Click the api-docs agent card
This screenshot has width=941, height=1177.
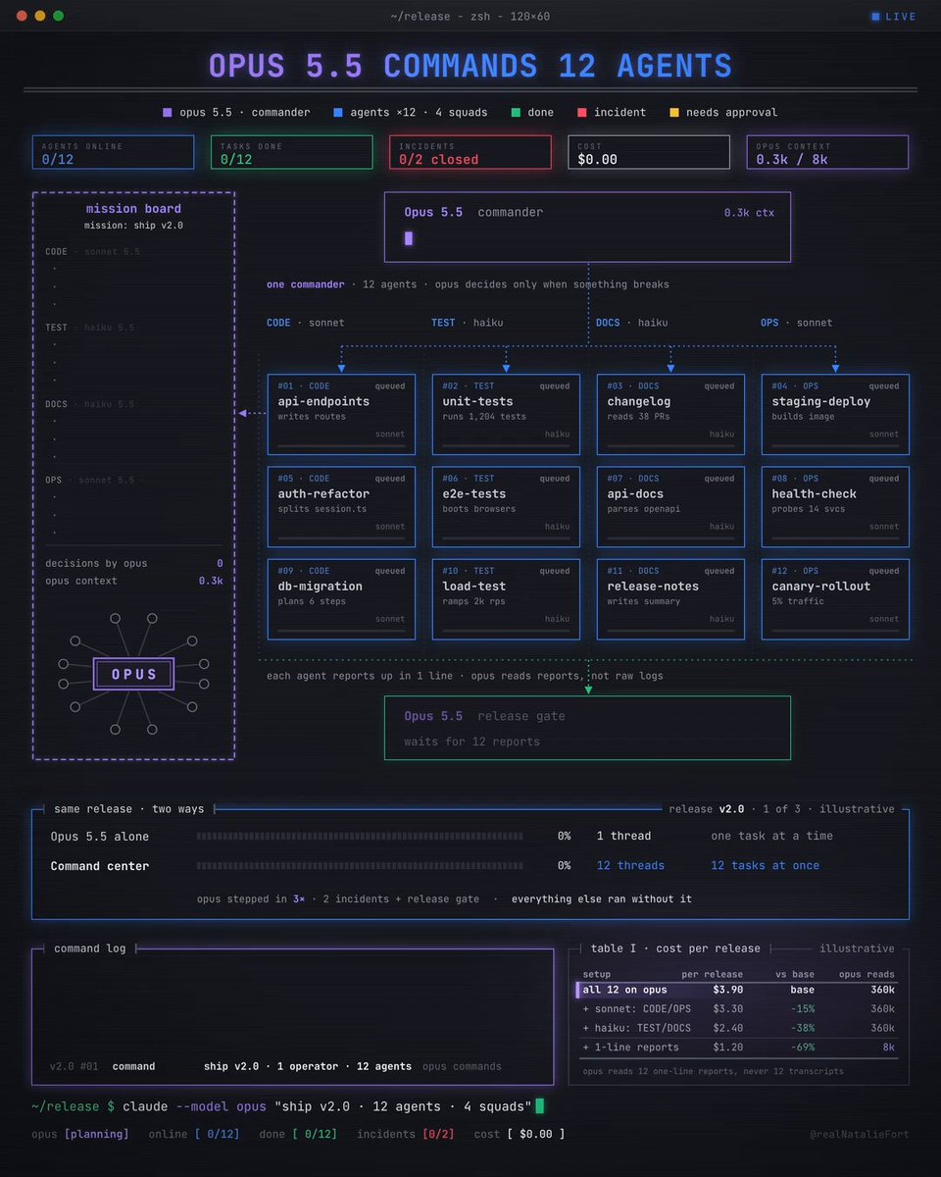point(670,507)
